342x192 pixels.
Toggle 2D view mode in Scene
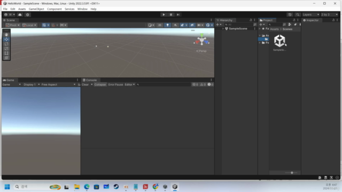coord(160,25)
